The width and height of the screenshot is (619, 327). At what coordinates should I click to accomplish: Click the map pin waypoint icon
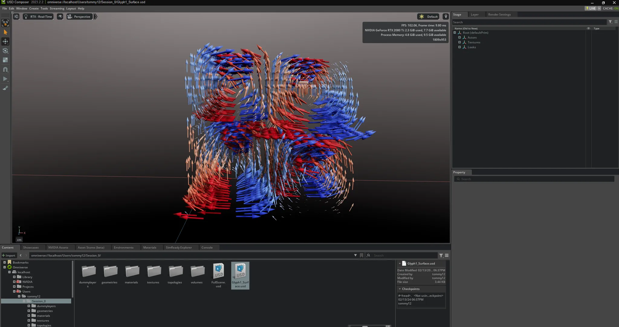pos(446,17)
